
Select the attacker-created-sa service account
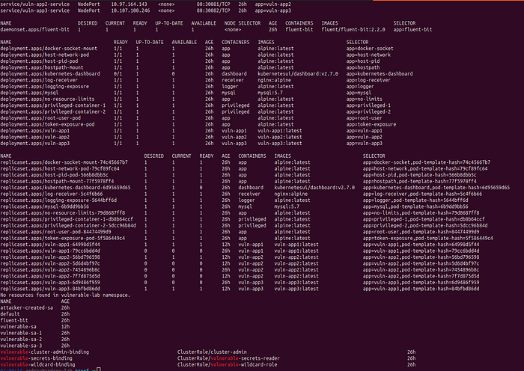[27, 309]
